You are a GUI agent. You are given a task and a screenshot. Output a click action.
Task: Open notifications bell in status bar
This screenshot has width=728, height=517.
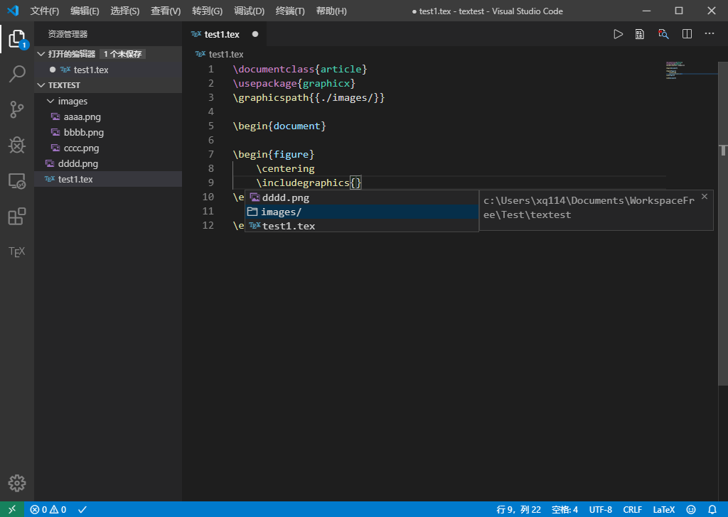coord(712,510)
